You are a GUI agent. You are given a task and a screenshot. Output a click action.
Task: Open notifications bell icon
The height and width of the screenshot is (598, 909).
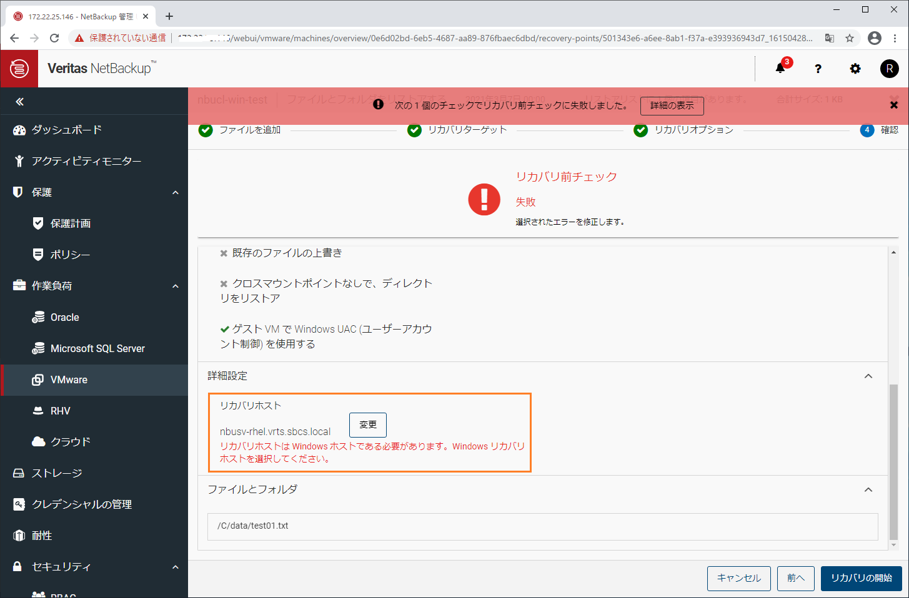tap(780, 68)
